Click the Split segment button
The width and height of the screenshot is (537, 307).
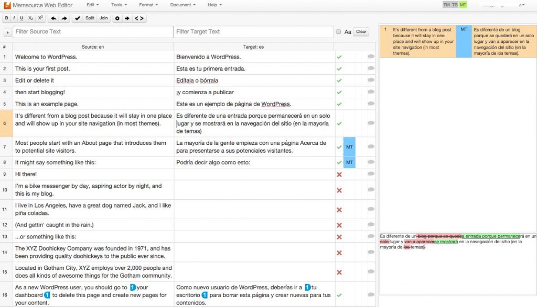coord(90,18)
